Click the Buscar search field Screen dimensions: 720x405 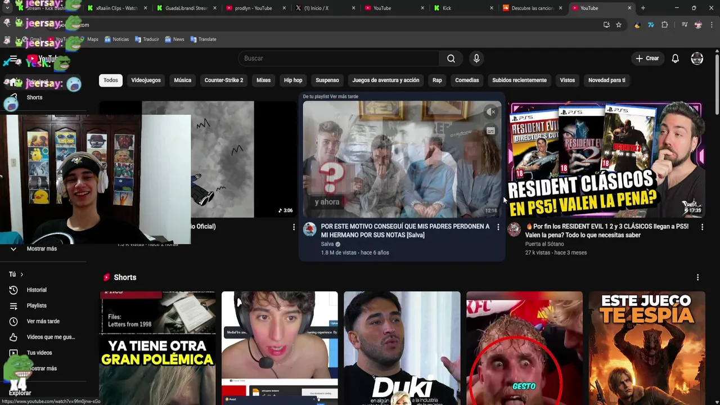point(339,58)
